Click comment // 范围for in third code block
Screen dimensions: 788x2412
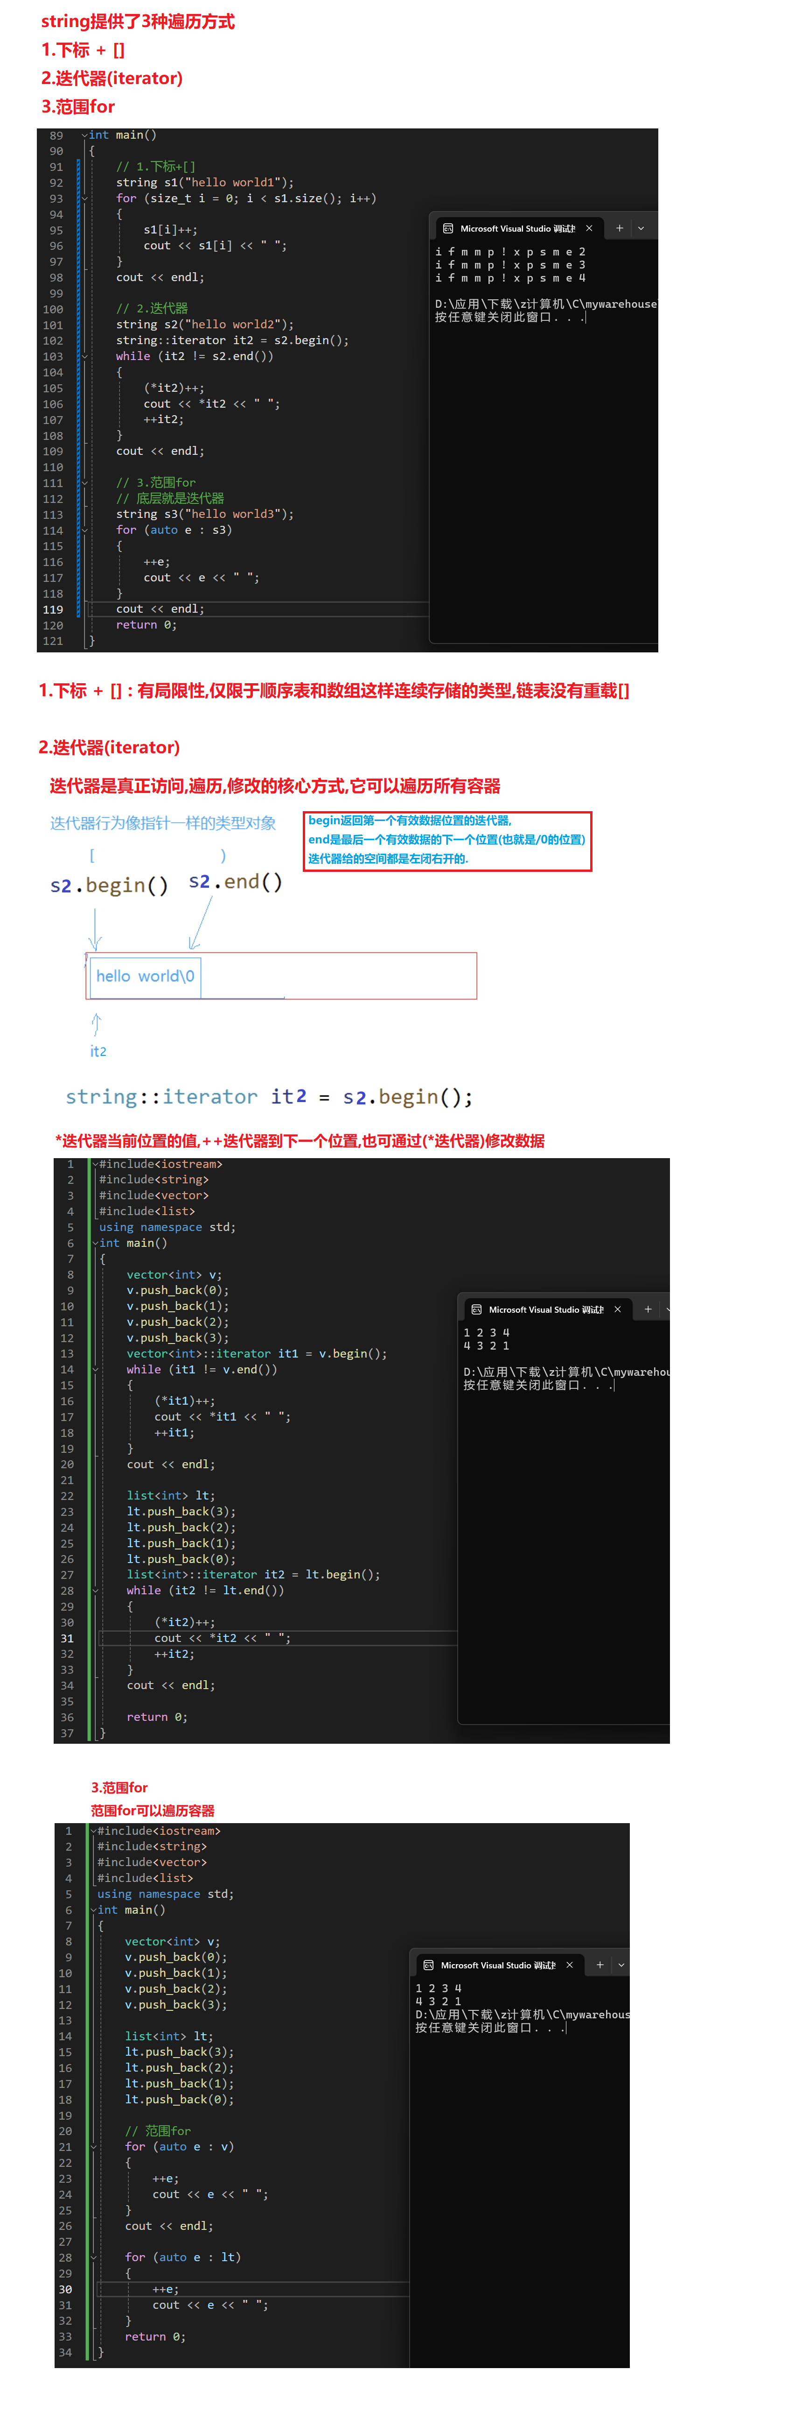(158, 2130)
